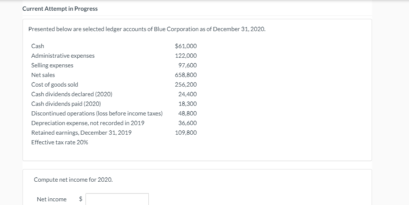Click Depreciation expense not recorded label
The image size is (409, 205).
88,123
